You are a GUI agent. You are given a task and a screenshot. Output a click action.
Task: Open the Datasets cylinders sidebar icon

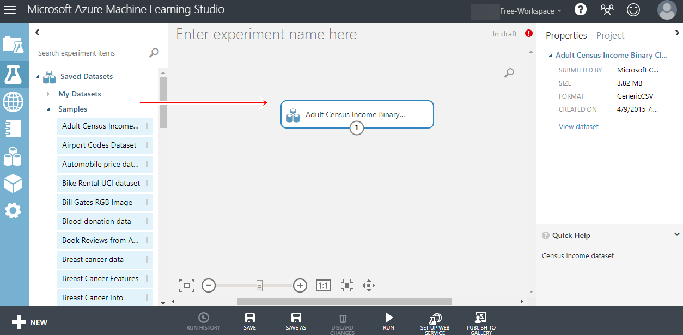(x=13, y=156)
